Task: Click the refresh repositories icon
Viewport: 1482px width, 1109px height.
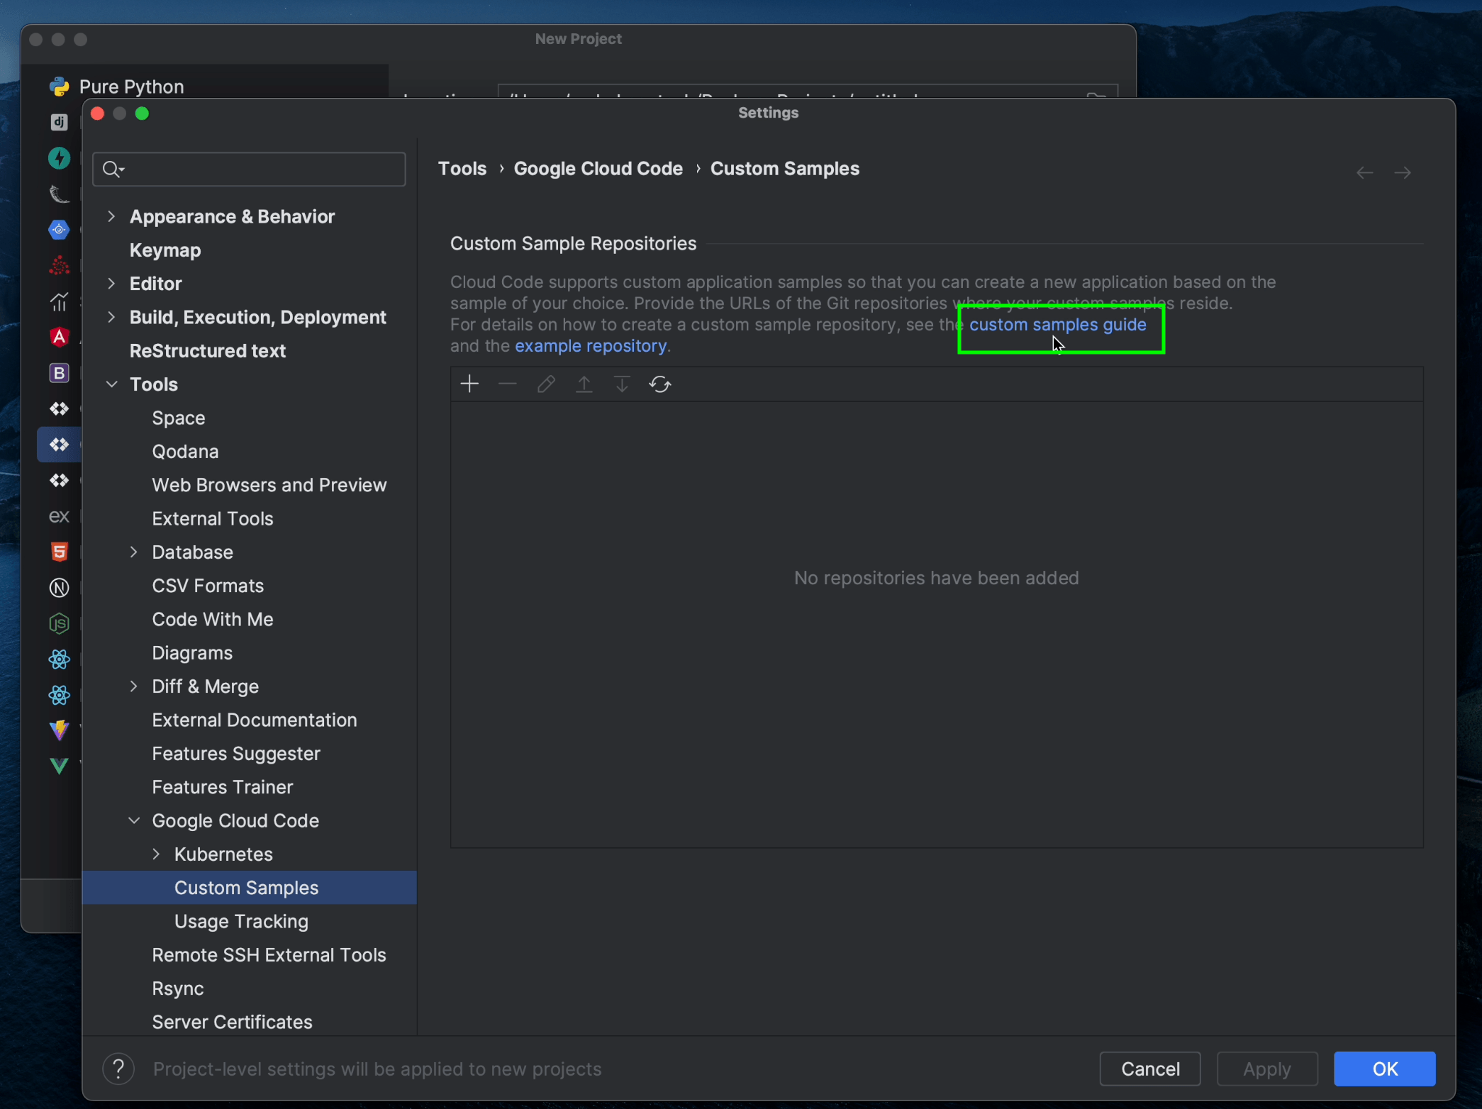Action: [659, 384]
